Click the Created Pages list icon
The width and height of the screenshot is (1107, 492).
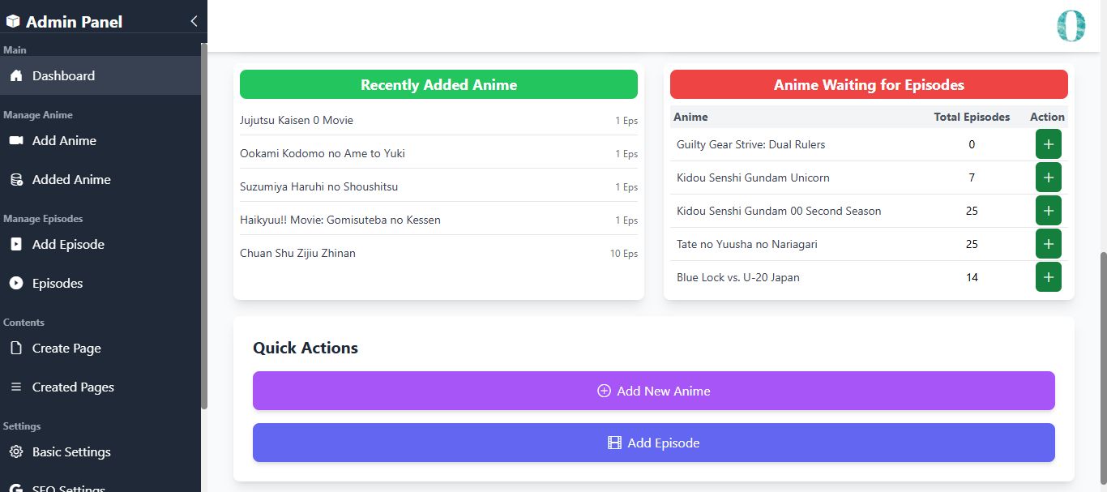point(15,387)
